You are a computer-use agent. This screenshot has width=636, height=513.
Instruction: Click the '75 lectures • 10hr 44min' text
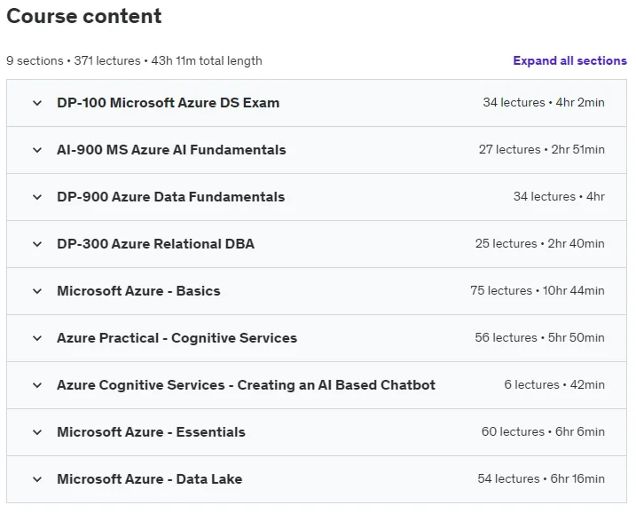(x=538, y=290)
